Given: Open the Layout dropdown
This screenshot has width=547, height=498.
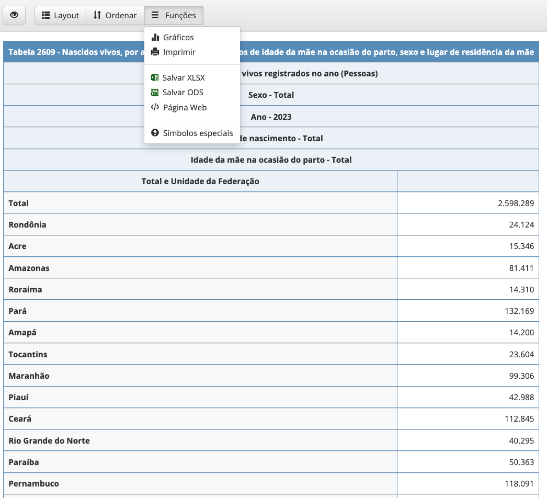Looking at the screenshot, I should click(60, 16).
